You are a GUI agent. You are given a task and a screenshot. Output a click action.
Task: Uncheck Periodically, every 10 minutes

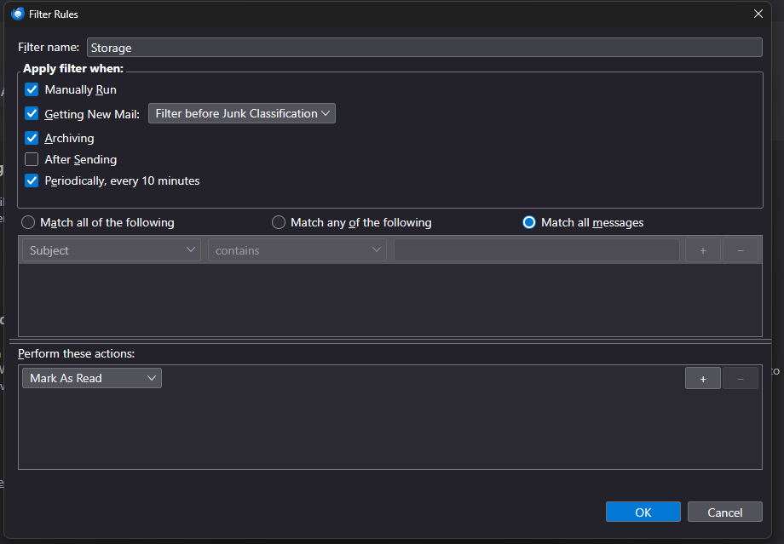point(32,180)
